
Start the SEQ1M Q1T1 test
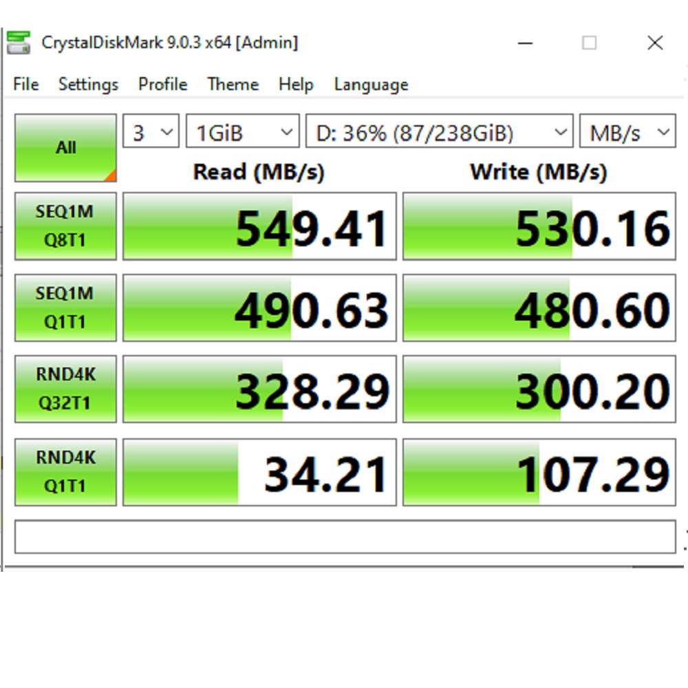pos(65,308)
